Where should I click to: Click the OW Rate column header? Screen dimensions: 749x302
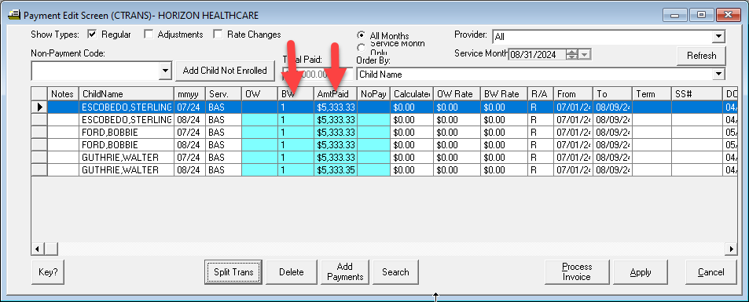coord(457,94)
